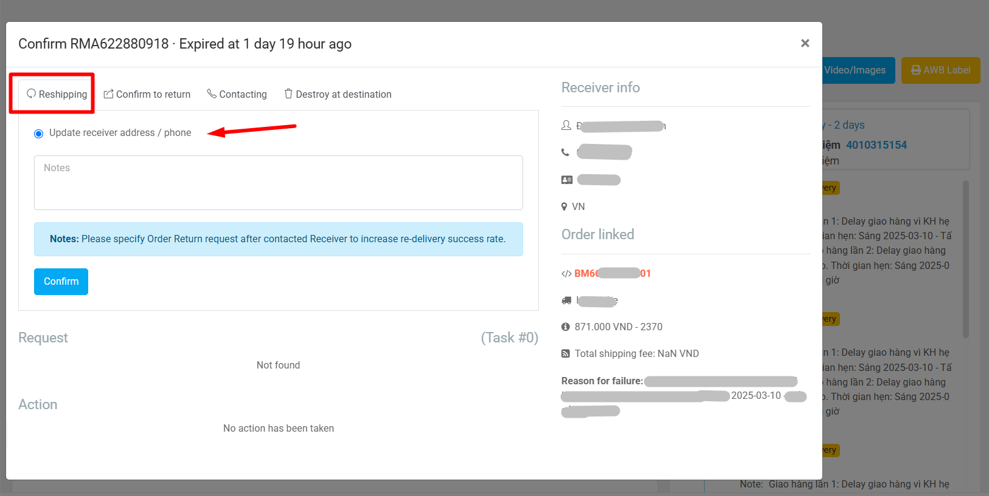Image resolution: width=989 pixels, height=496 pixels.
Task: Click the tracking number 4010315154 link
Action: tap(876, 145)
